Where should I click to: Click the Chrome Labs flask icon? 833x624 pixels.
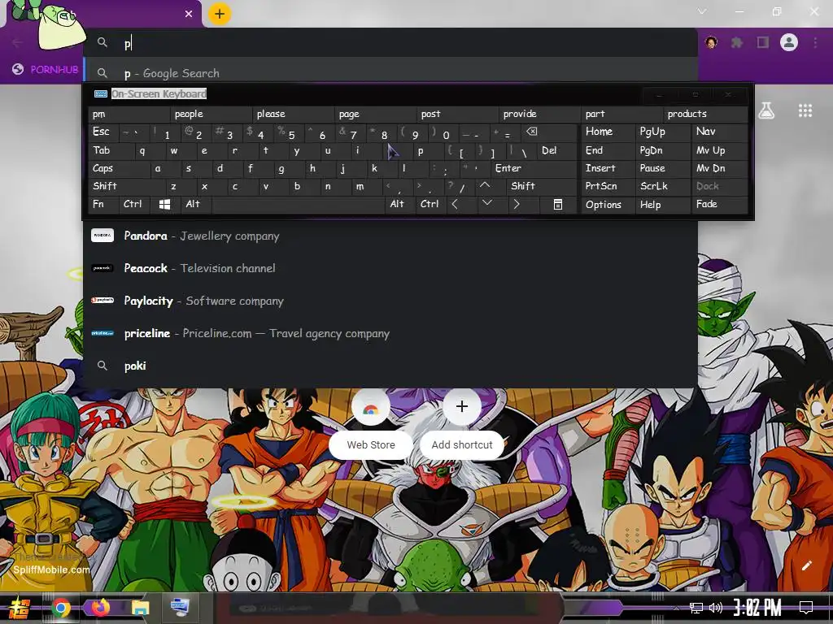[x=766, y=110]
